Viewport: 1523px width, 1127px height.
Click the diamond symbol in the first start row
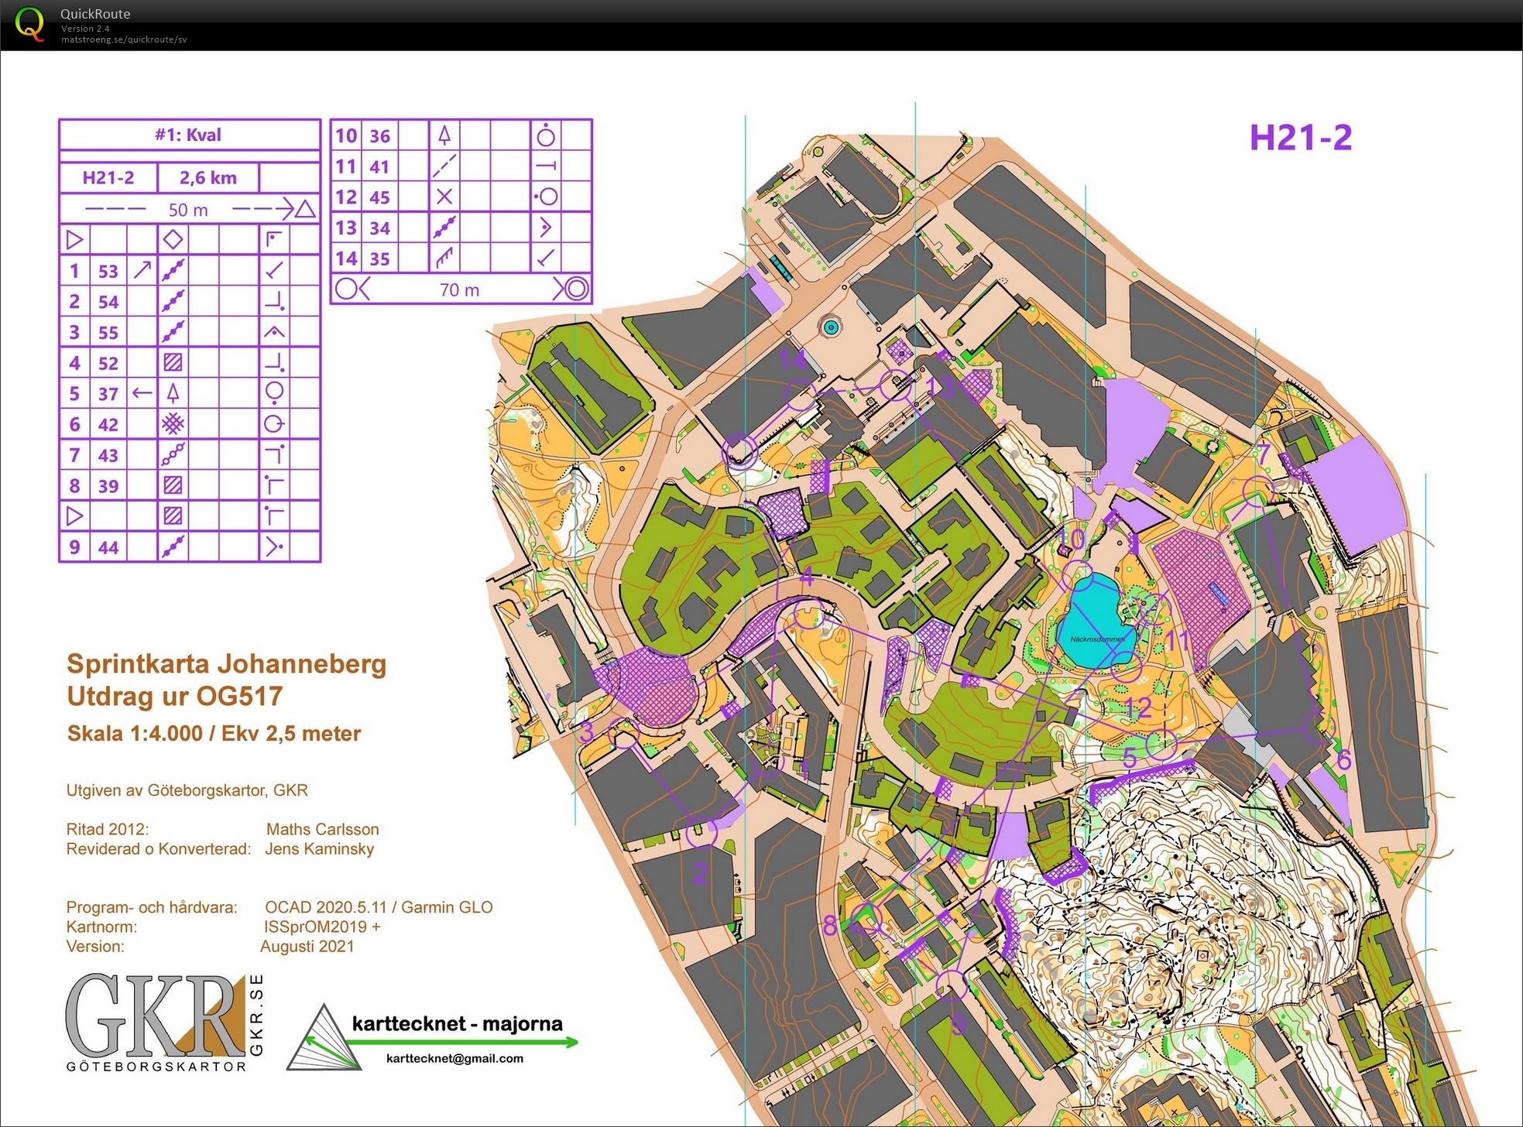point(173,239)
